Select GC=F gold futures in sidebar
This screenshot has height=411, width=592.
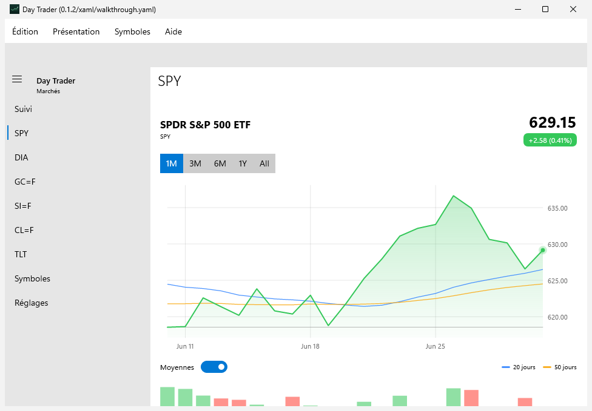tap(78, 182)
